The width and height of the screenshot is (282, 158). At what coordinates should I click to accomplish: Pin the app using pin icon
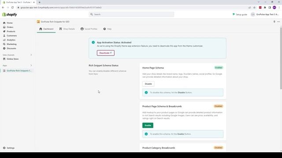coord(274,22)
